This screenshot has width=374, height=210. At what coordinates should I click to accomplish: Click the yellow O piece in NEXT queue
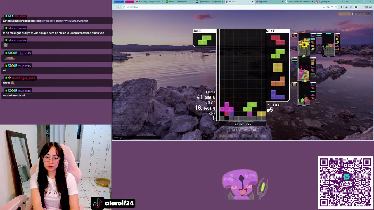tap(278, 67)
